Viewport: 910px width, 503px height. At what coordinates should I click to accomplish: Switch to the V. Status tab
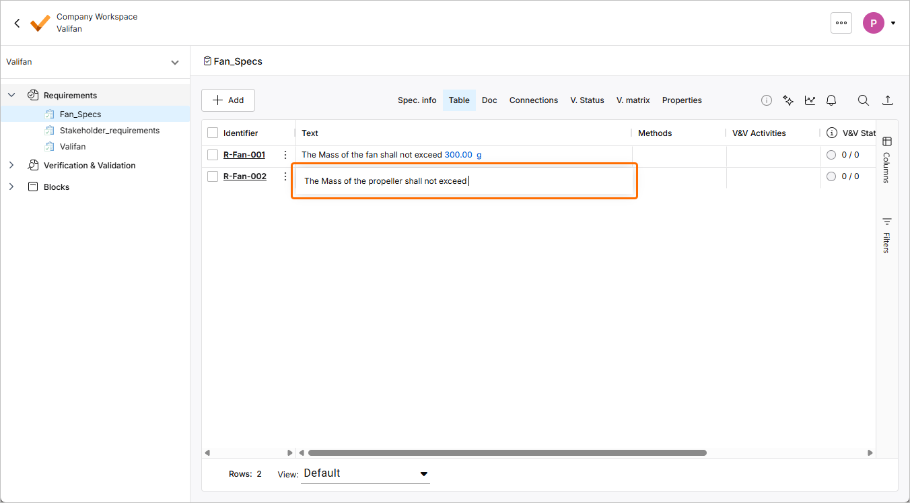coord(588,100)
